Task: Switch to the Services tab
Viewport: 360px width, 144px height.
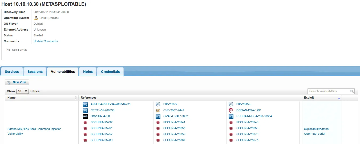Action: 12,72
